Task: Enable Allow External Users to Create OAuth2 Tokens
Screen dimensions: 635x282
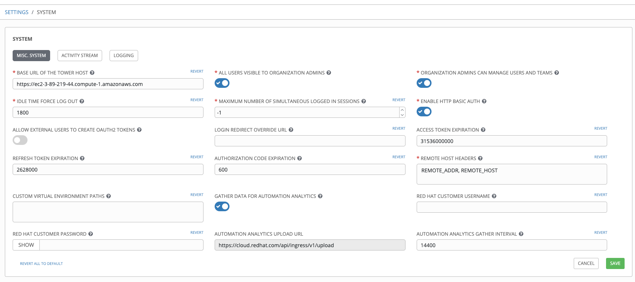Action: [20, 140]
